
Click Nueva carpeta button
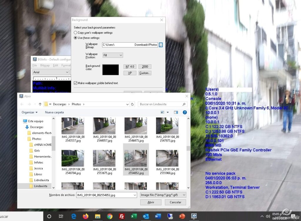tap(54, 112)
